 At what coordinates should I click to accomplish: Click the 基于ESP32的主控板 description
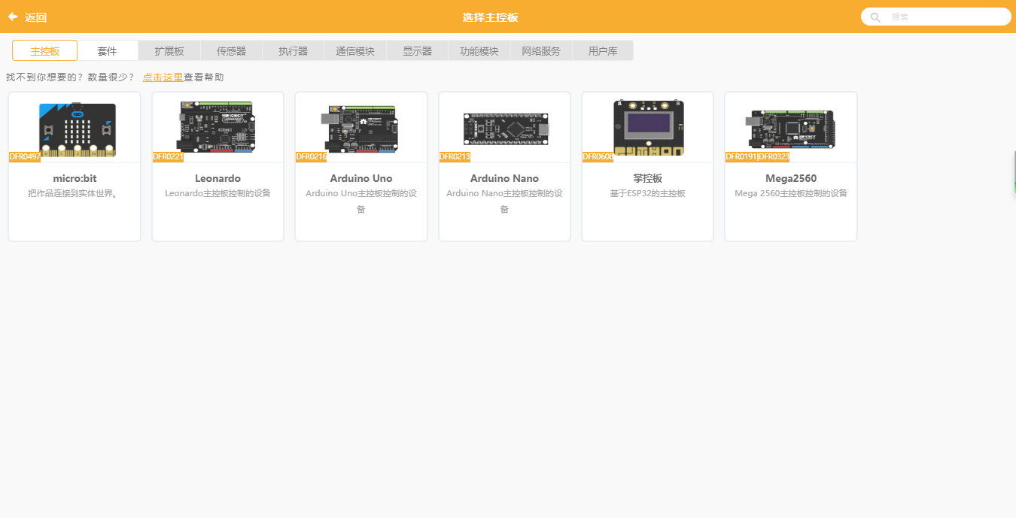point(648,193)
